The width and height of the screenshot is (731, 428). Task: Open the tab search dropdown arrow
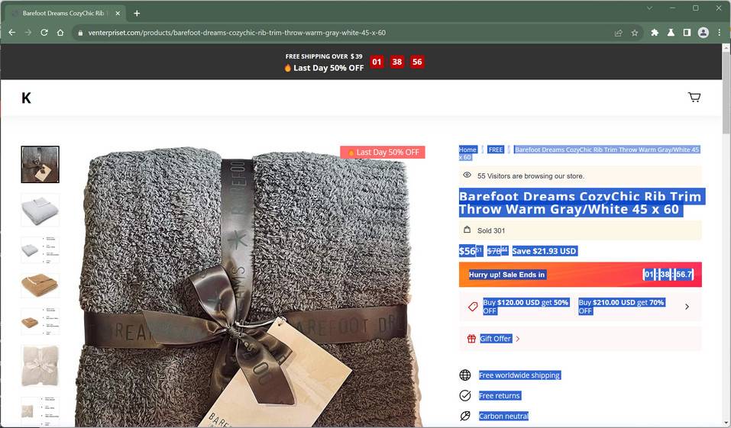(649, 8)
